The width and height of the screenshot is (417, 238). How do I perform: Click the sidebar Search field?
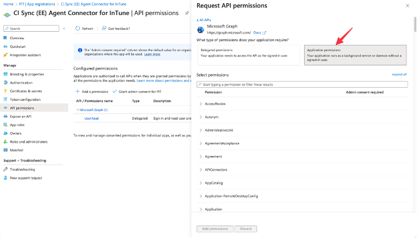click(x=31, y=29)
